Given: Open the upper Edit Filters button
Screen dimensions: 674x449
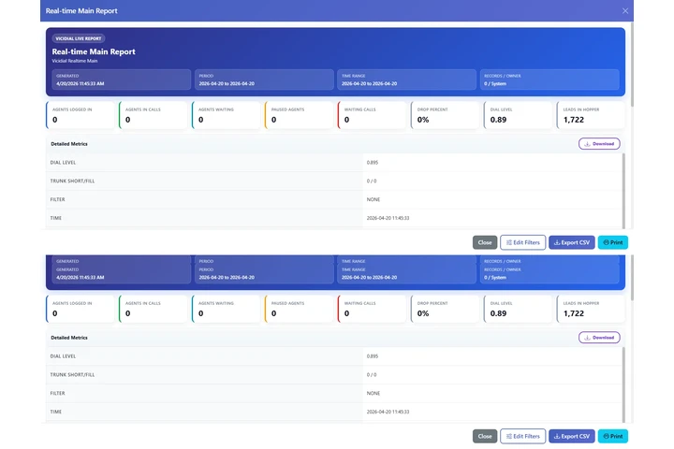Looking at the screenshot, I should [x=523, y=242].
